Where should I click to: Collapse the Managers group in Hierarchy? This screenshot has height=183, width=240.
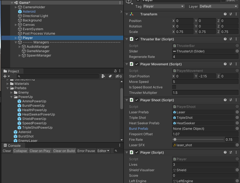pyautogui.click(x=16, y=42)
